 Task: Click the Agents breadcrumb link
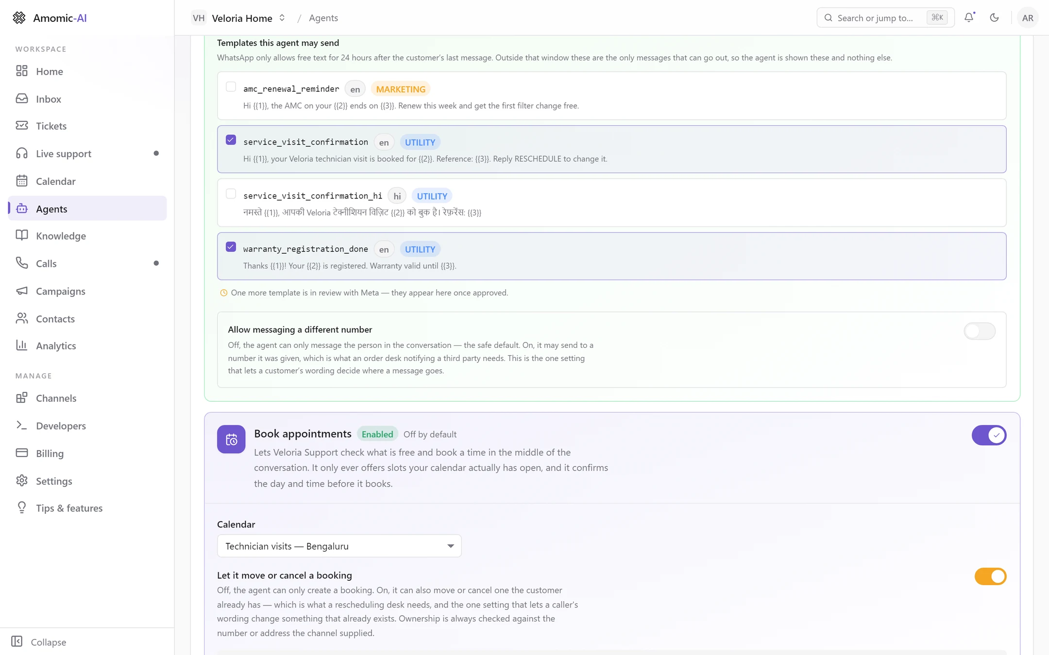[x=323, y=18]
